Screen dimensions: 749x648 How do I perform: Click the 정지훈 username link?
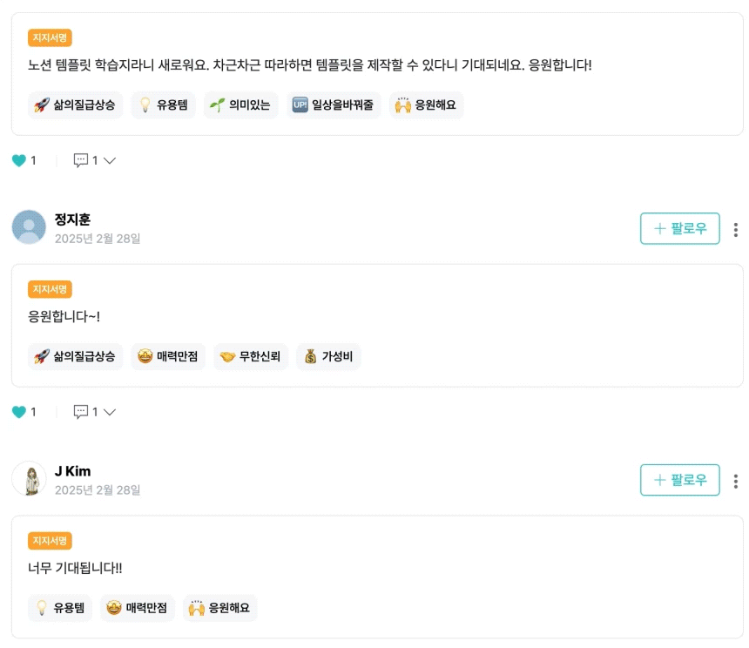pyautogui.click(x=72, y=219)
